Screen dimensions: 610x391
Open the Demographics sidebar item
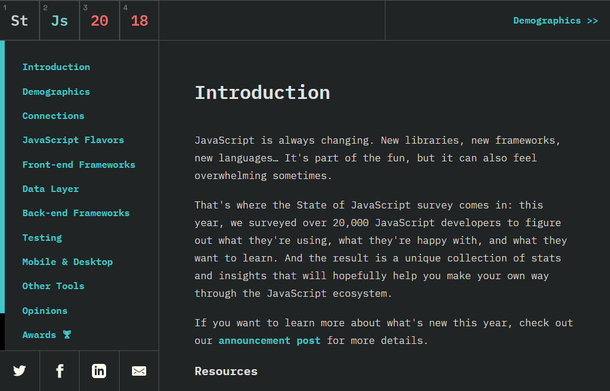tap(56, 92)
